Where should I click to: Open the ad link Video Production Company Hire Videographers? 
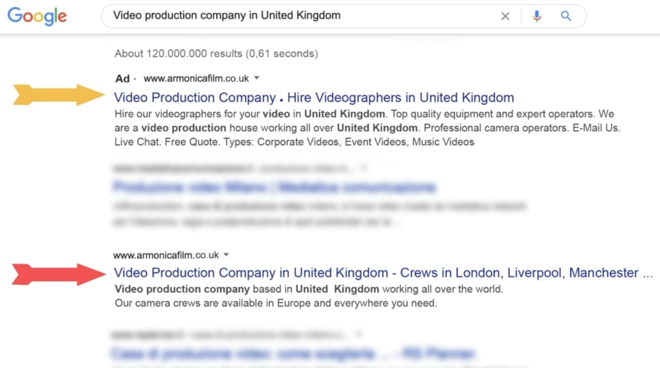tap(314, 97)
